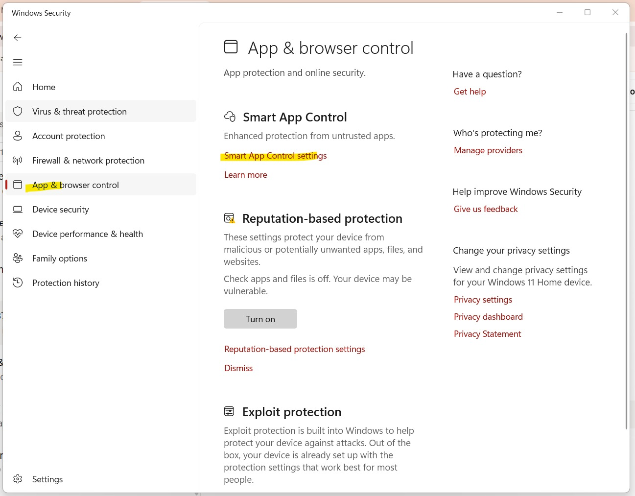Image resolution: width=635 pixels, height=496 pixels.
Task: Click 'App protection and online security.' subtitle
Action: click(295, 72)
